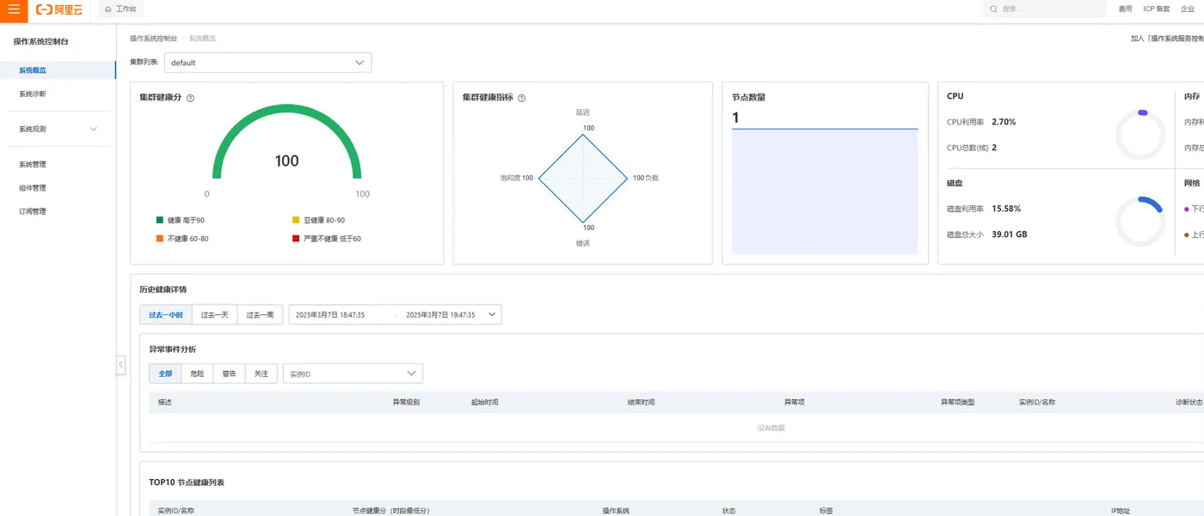The width and height of the screenshot is (1204, 516).
Task: Click help icon next to 集群健康分
Action: pyautogui.click(x=190, y=98)
